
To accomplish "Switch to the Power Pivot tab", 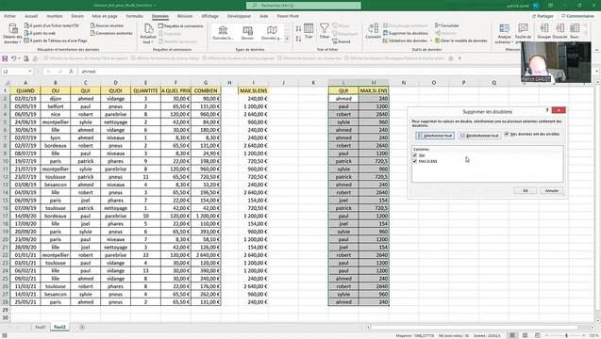I will coord(288,16).
